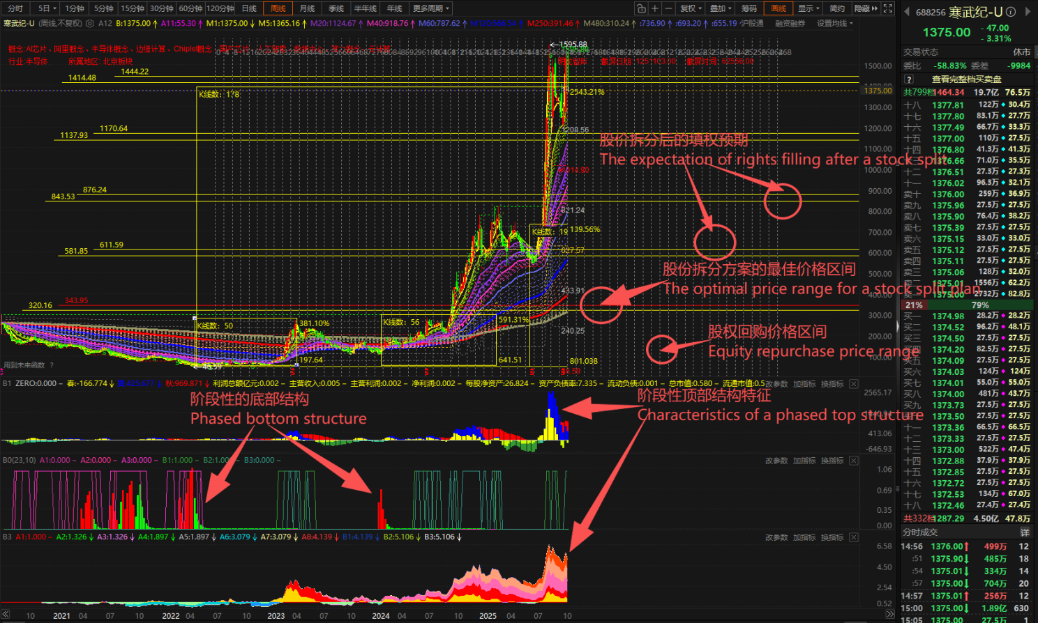This screenshot has width=1038, height=623.
Task: Click 换指标 in B3 panel
Action: pos(832,537)
